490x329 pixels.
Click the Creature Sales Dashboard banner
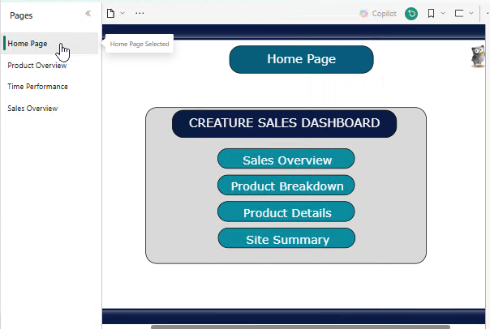pos(284,123)
